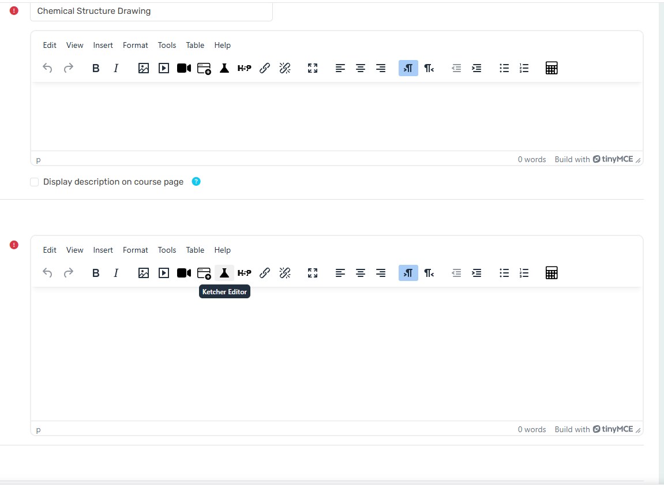Toggle numbered list in the upper editor

pyautogui.click(x=524, y=68)
